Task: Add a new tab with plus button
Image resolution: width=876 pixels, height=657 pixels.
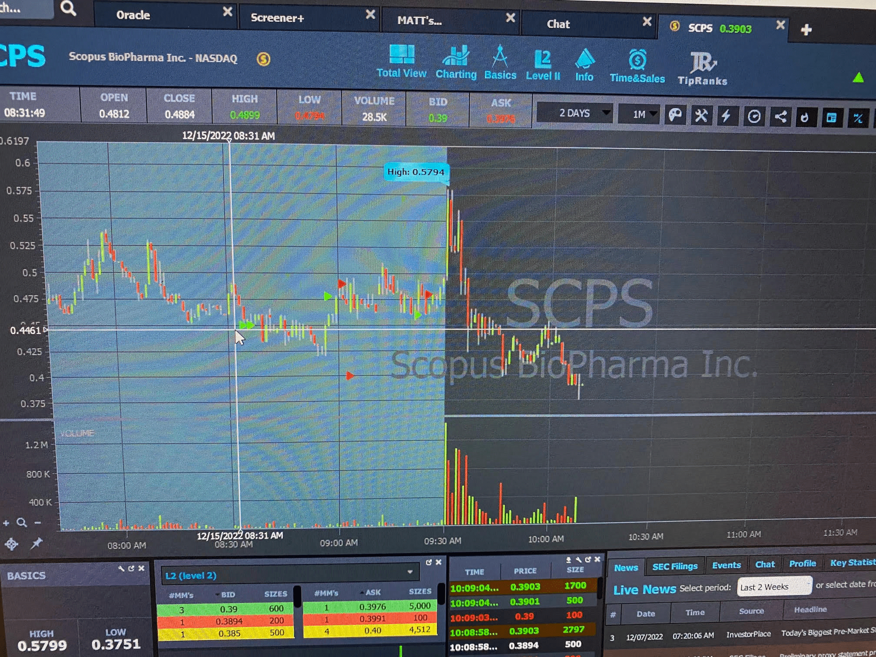Action: click(x=806, y=30)
